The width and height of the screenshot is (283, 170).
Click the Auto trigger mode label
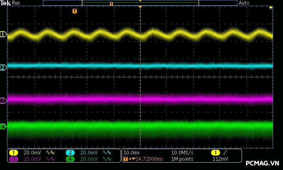[244, 3]
